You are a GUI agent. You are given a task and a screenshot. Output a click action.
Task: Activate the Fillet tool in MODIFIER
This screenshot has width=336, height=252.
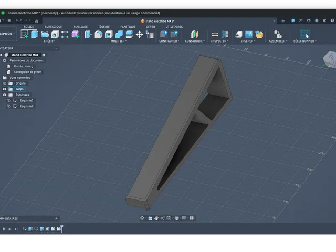98,35
